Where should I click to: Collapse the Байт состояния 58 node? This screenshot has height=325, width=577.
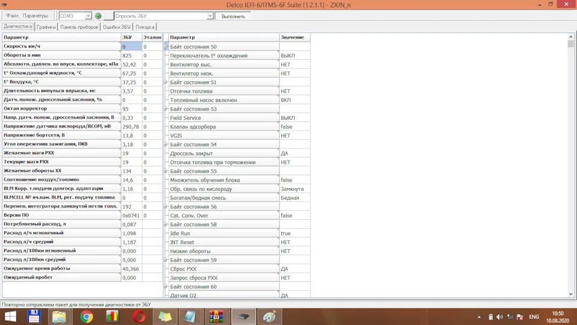165,224
